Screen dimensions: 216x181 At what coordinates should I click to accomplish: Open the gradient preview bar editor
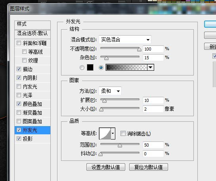(126, 68)
